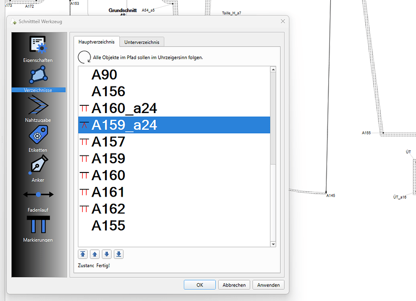The image size is (416, 301).
Task: Click the Grundschnitt label on the canvas
Action: (x=122, y=10)
